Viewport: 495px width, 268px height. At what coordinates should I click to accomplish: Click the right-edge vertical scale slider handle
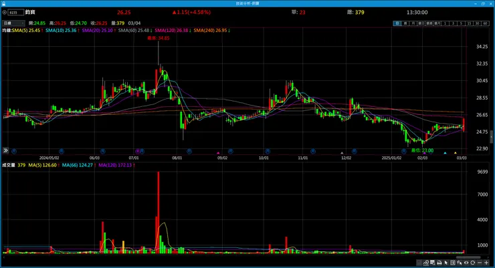tap(491, 137)
